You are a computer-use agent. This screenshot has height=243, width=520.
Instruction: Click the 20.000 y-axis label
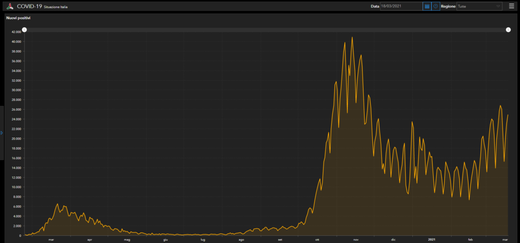click(x=17, y=138)
